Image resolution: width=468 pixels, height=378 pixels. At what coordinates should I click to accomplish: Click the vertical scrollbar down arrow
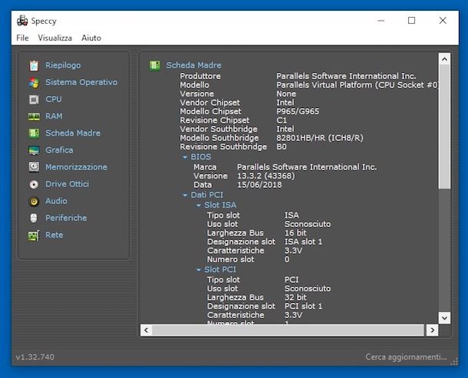(x=444, y=317)
